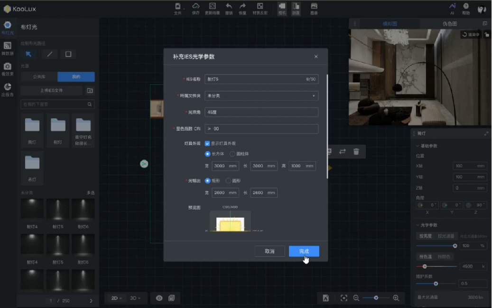Open the 3D view dropdown
This screenshot has width=492, height=308.
[135, 298]
